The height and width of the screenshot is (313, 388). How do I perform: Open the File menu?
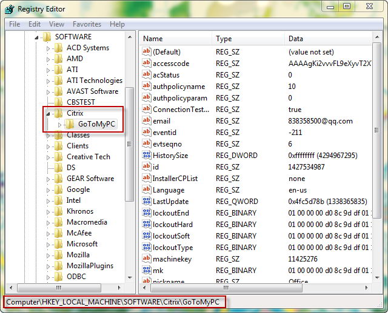pos(15,24)
